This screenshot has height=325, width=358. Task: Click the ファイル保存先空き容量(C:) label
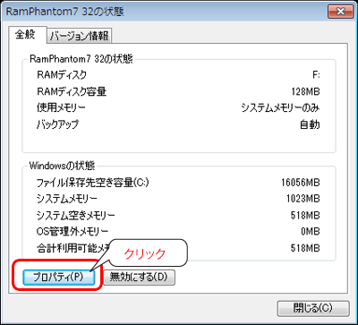pos(92,183)
